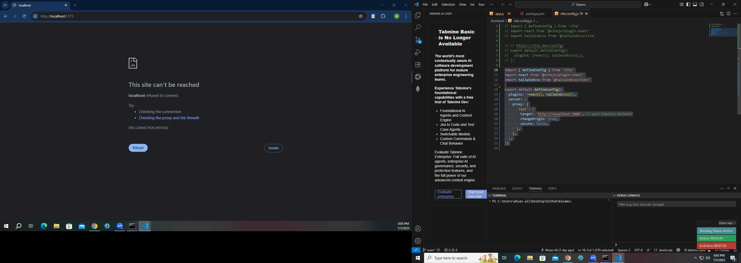
Task: Change indentation via Spaces: 2 in status bar
Action: point(624,250)
